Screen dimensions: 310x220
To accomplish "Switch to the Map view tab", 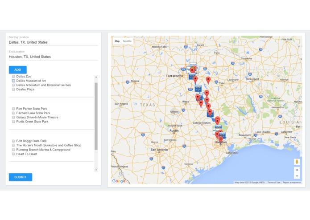I will point(117,41).
